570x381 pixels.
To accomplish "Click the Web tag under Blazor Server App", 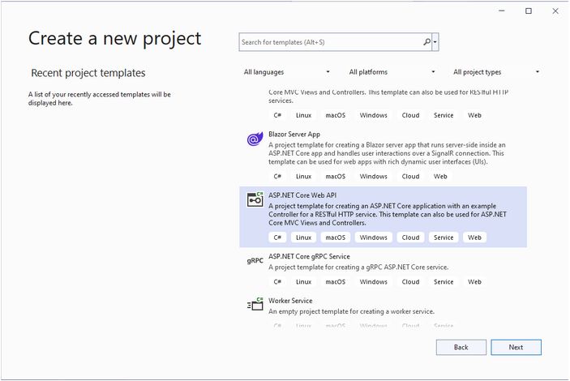I will 440,177.
